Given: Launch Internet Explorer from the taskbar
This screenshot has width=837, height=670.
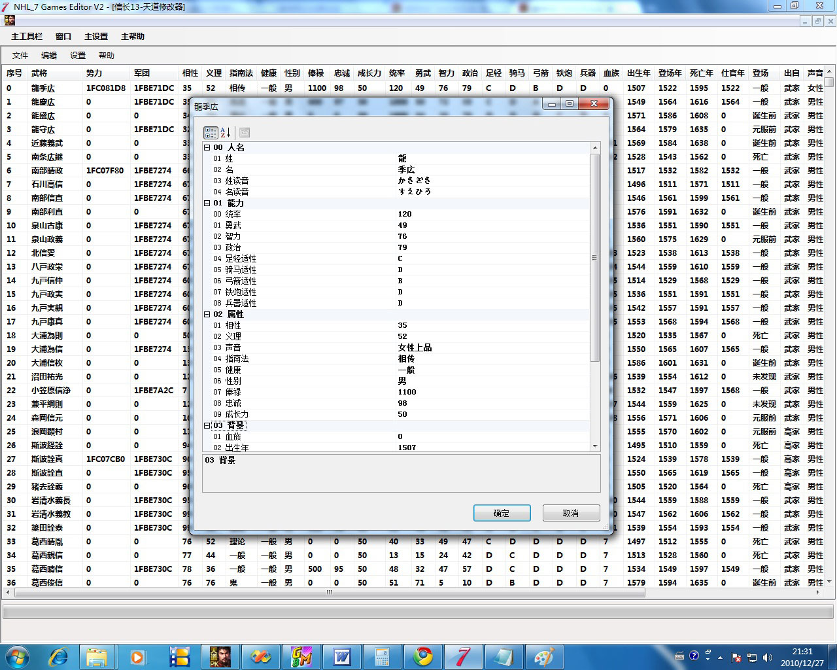Looking at the screenshot, I should coord(59,656).
